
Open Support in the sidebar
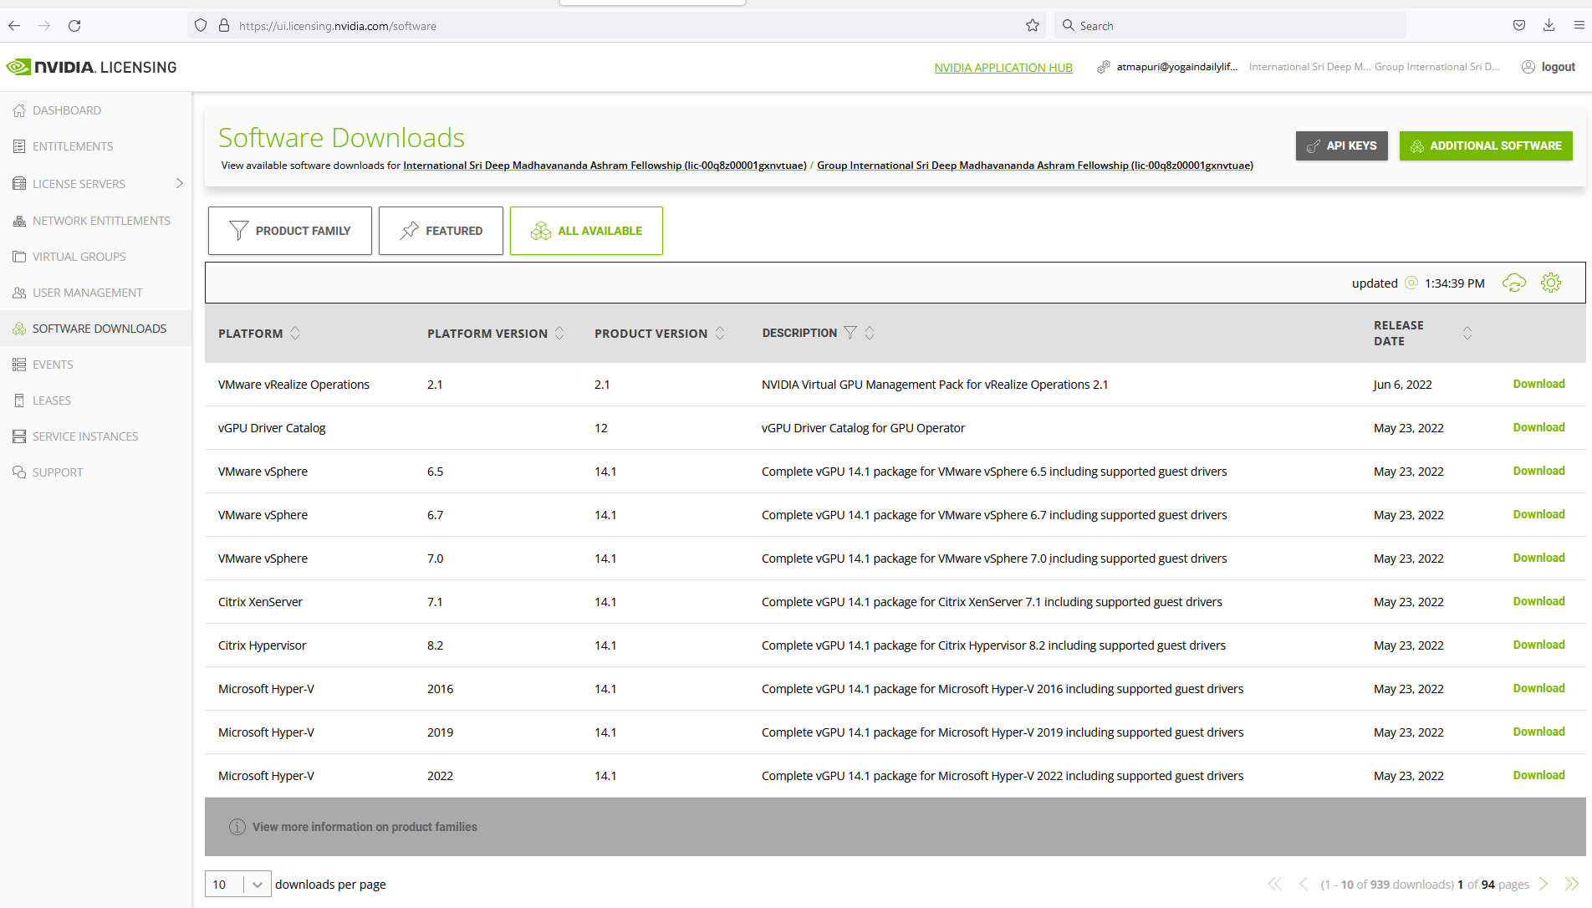click(58, 472)
